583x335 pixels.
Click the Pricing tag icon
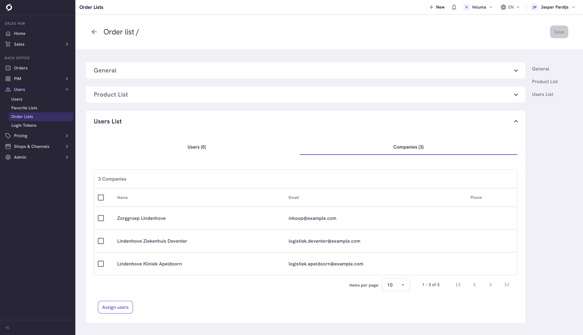point(8,136)
